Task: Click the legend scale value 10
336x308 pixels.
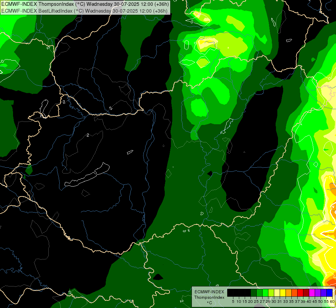Action: [x=239, y=301]
